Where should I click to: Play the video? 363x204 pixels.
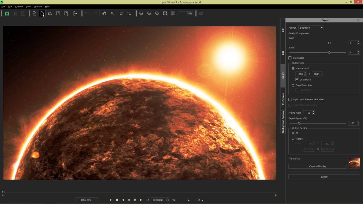pyautogui.click(x=111, y=200)
